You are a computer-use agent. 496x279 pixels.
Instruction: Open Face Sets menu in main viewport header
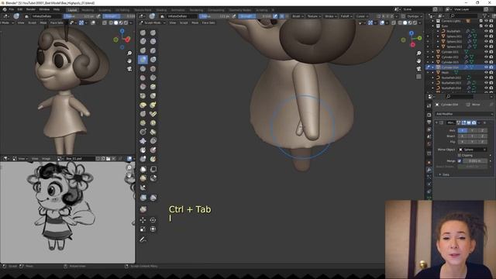pyautogui.click(x=208, y=22)
